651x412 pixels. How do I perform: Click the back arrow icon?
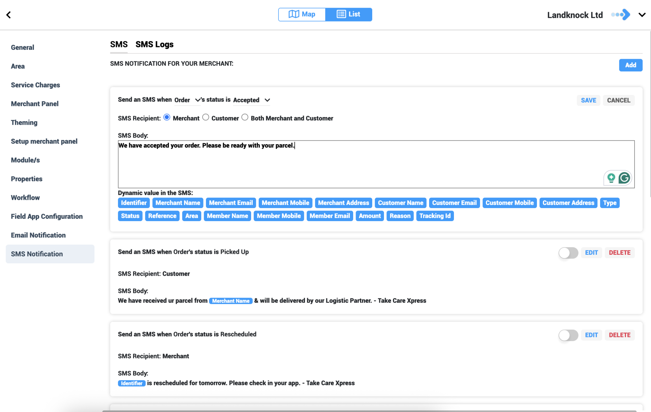point(9,15)
